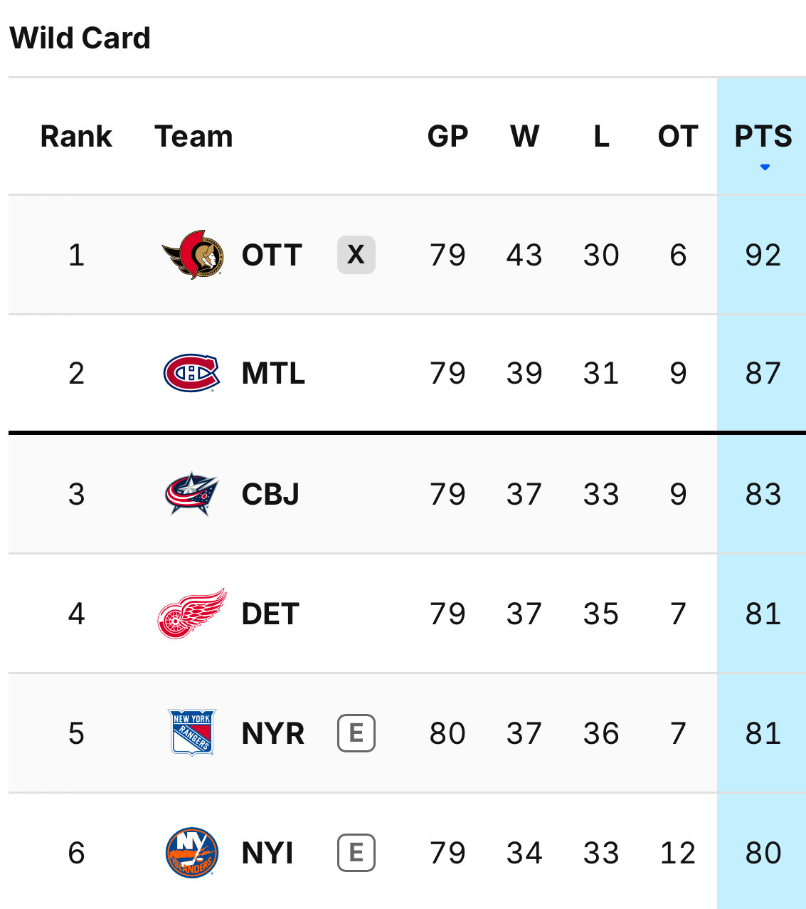
Task: Click the Team column header
Action: point(193,136)
